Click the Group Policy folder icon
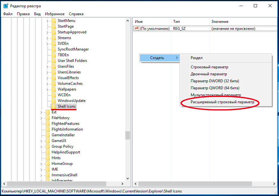279x196 pixels. tap(48, 146)
